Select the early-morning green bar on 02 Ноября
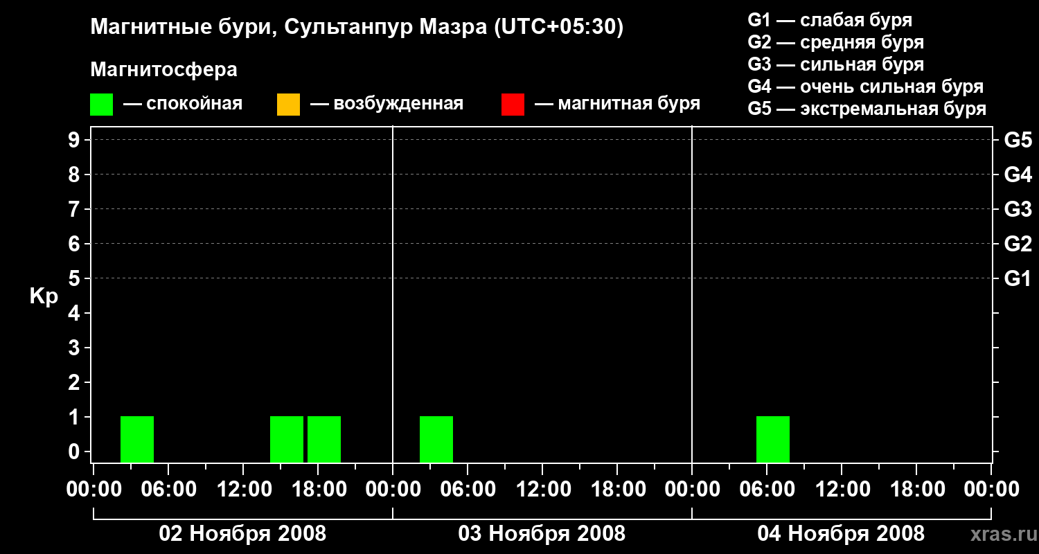Screen dimensions: 1039x554 point(137,439)
